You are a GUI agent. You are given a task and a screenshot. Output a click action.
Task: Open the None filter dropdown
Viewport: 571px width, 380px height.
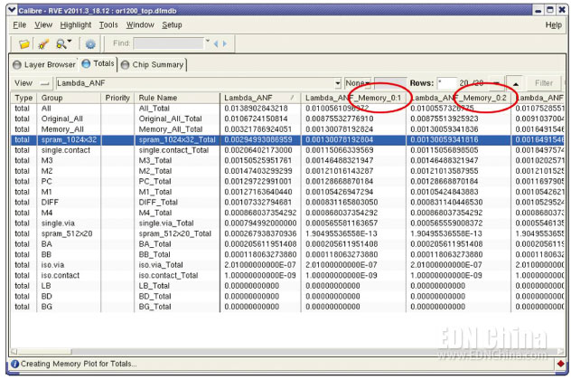click(x=357, y=83)
